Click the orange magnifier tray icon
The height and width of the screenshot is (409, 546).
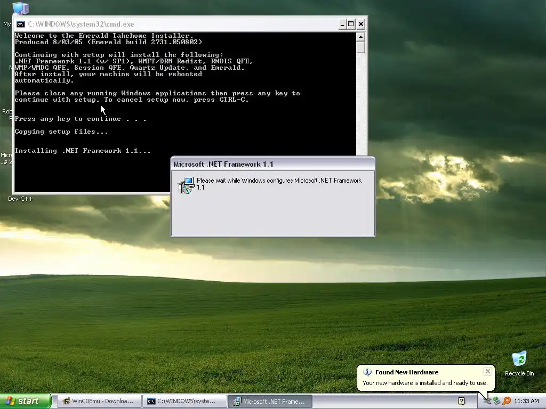(x=507, y=401)
